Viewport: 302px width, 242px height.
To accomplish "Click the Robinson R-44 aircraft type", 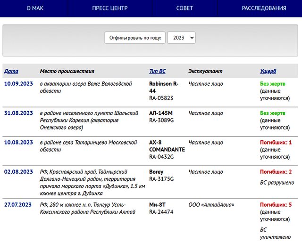I will click(164, 87).
